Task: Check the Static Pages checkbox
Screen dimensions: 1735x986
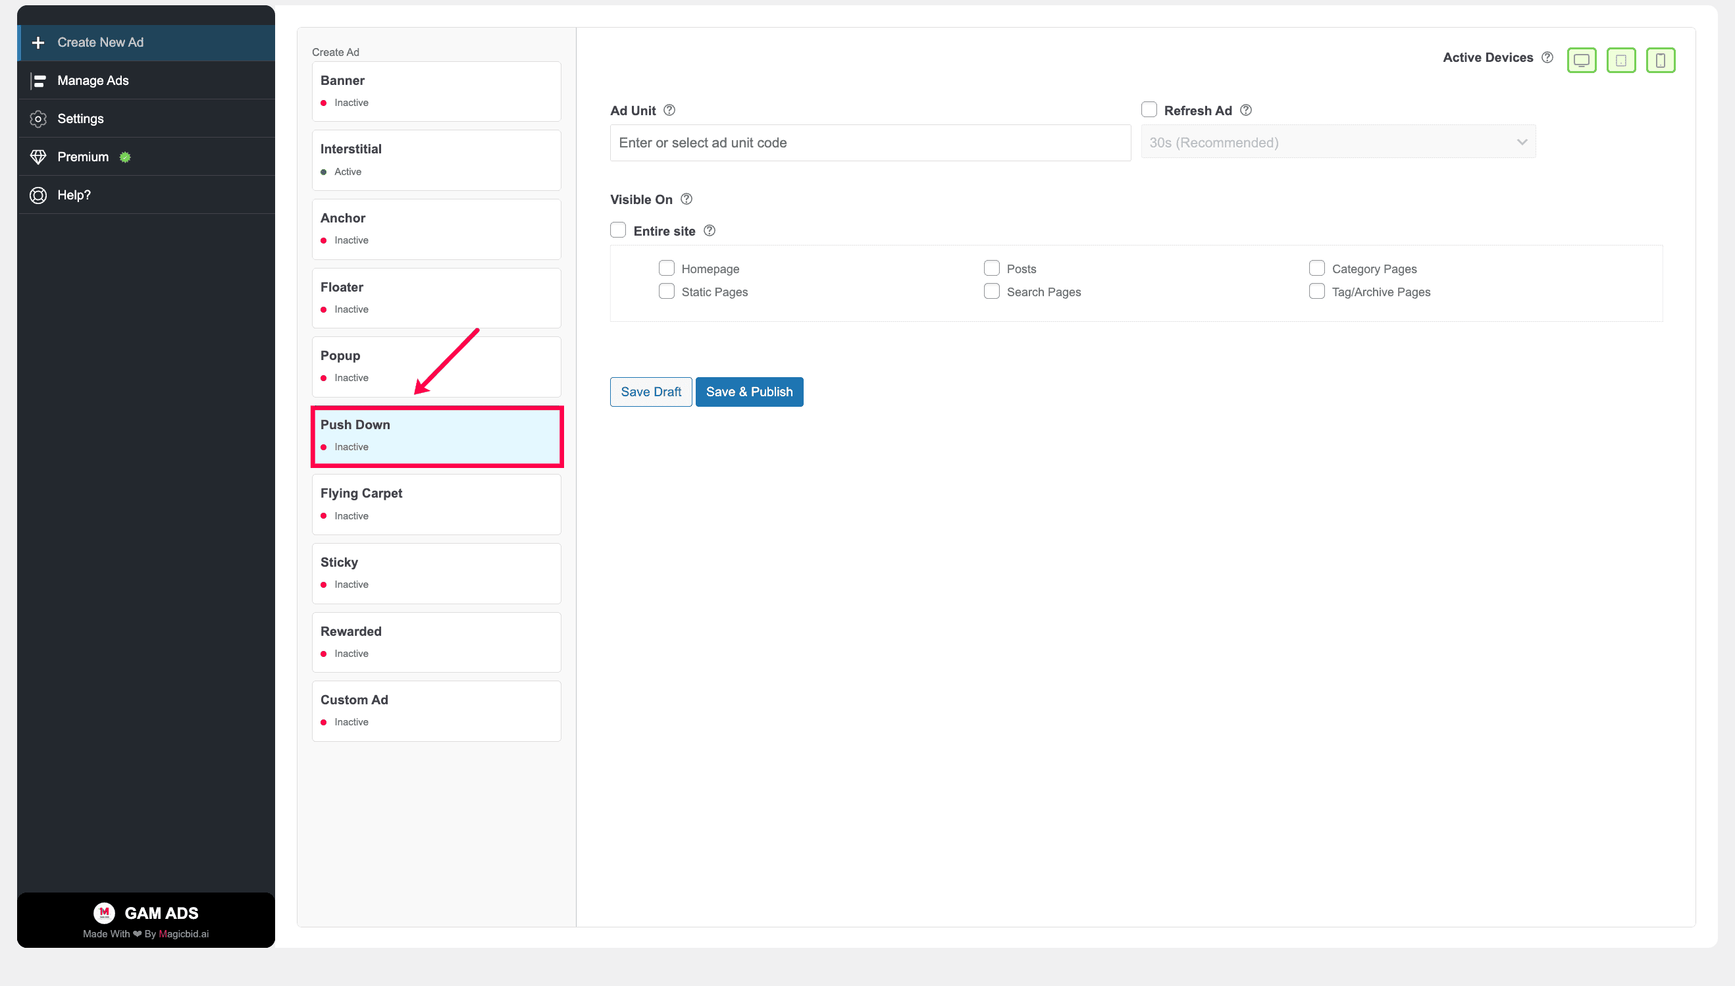Action: click(x=666, y=291)
